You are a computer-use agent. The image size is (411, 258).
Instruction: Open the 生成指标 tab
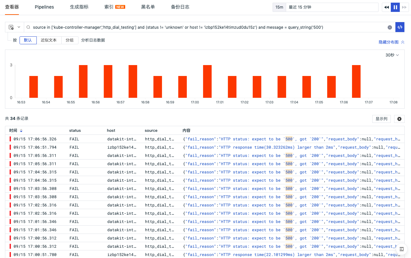79,7
